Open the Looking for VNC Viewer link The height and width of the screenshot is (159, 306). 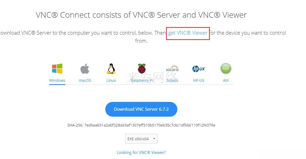[x=141, y=152]
